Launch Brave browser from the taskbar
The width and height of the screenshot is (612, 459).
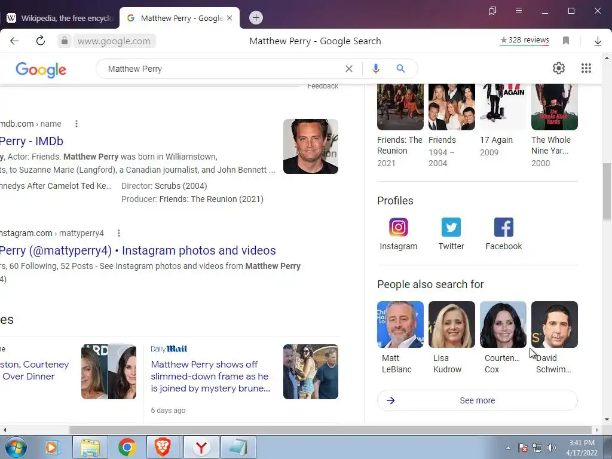click(x=163, y=447)
